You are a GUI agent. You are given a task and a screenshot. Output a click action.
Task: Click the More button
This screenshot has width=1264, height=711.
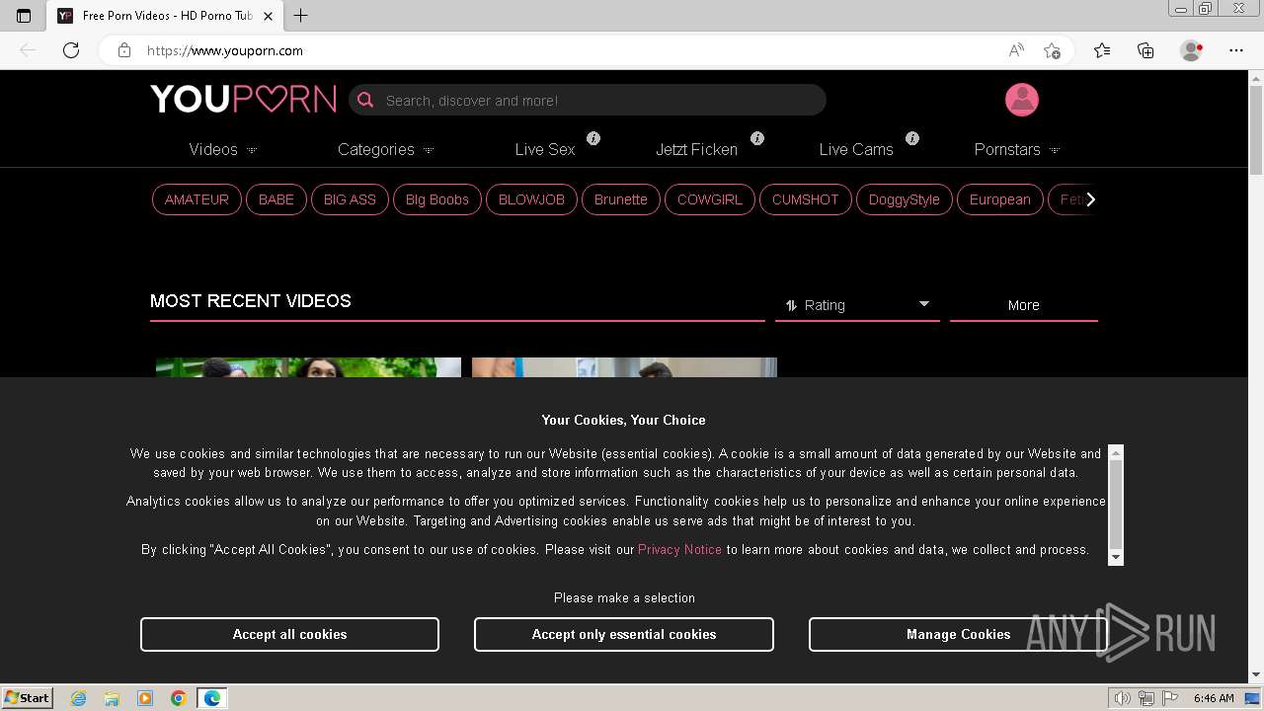[x=1024, y=305]
